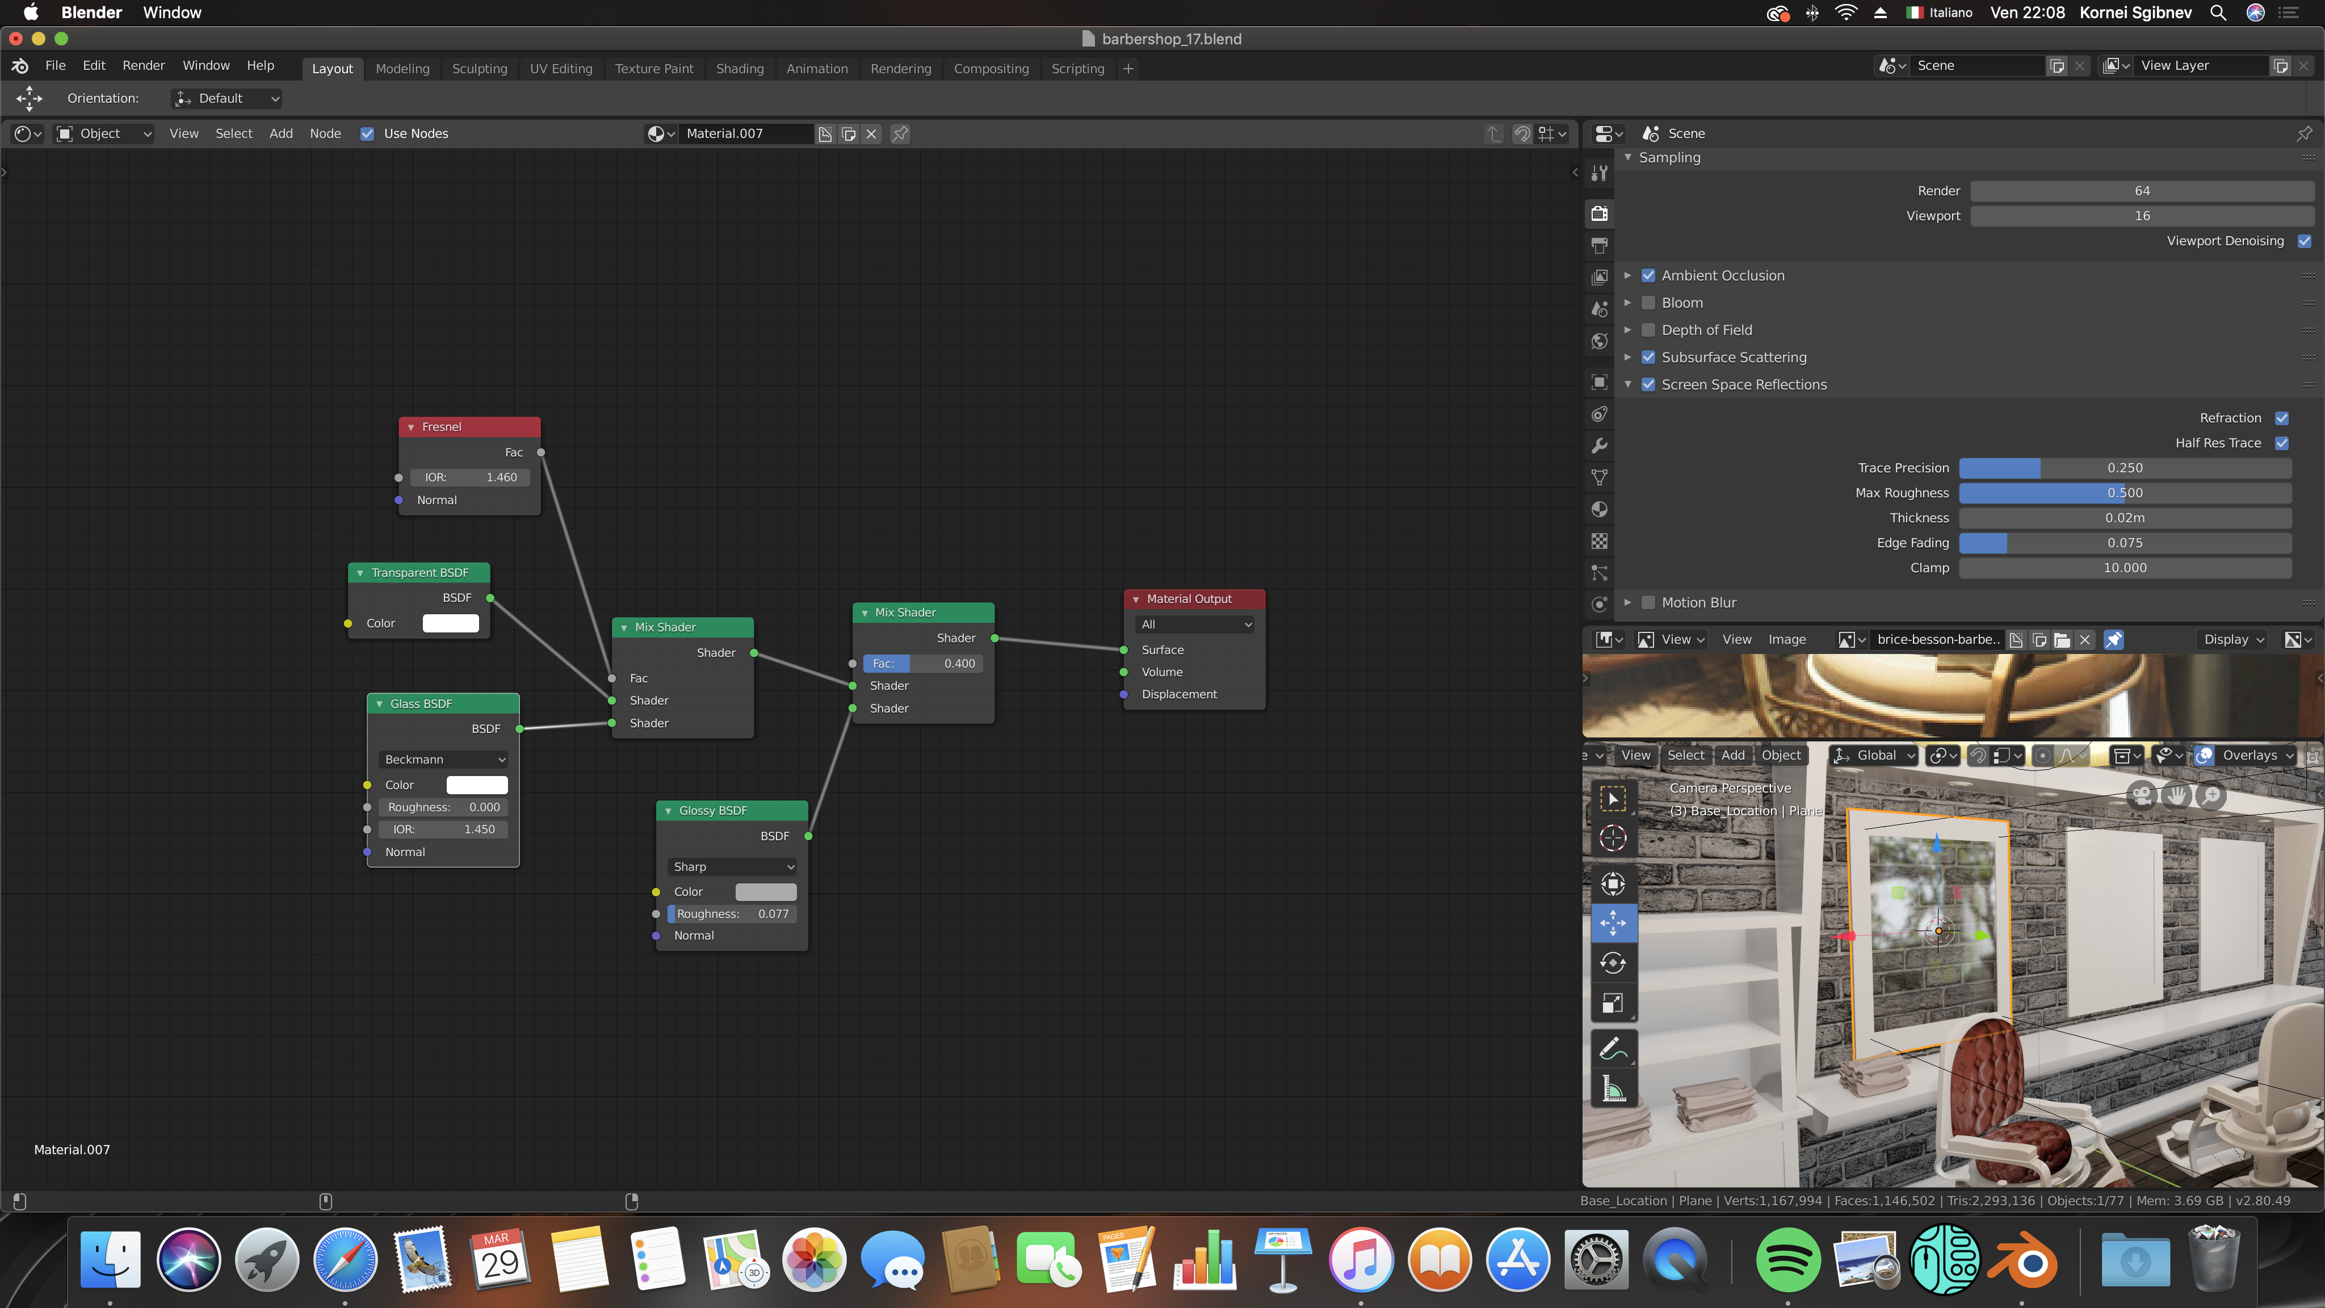Click the Overlays button in viewport header
Viewport: 2325px width, 1308px height.
point(2249,756)
